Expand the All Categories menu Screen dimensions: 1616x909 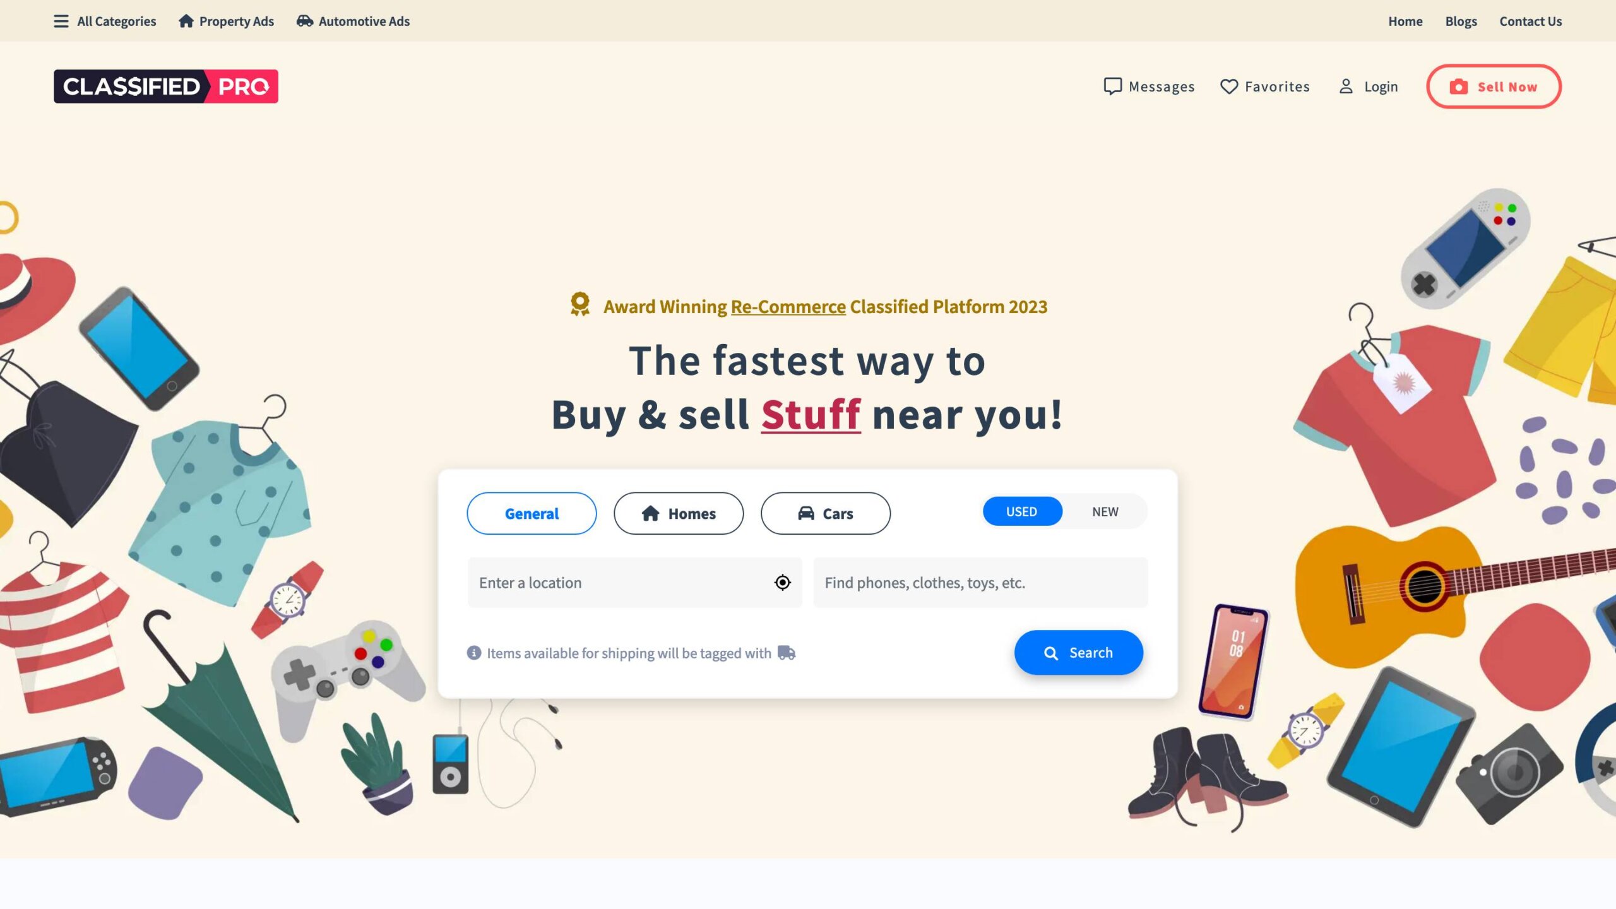coord(105,21)
